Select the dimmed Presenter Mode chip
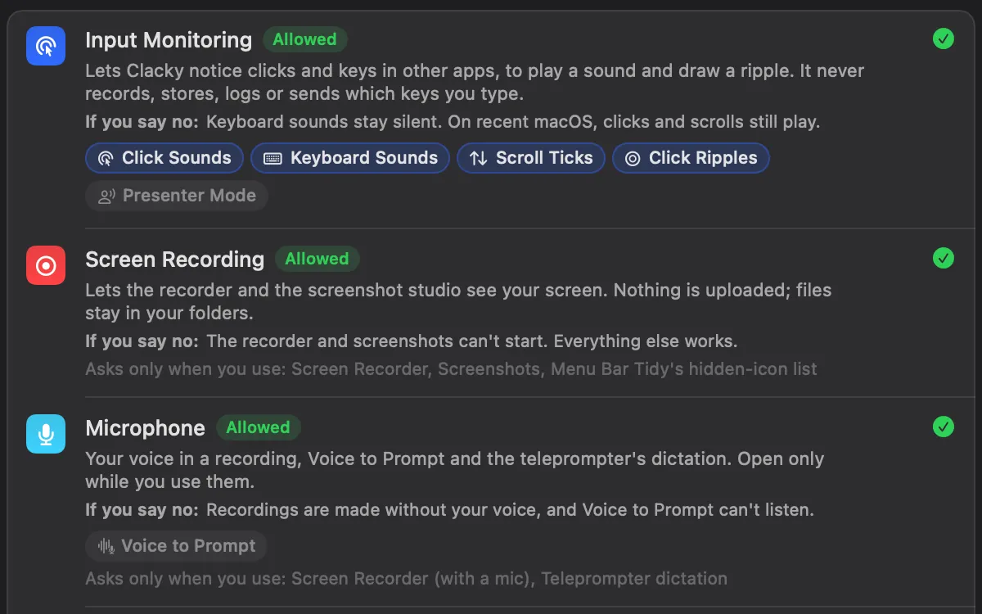Image resolution: width=982 pixels, height=614 pixels. click(x=177, y=196)
